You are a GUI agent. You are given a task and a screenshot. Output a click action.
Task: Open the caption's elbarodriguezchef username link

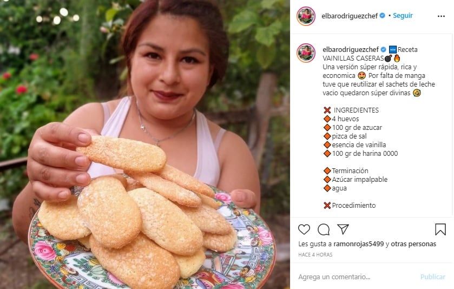tap(350, 49)
